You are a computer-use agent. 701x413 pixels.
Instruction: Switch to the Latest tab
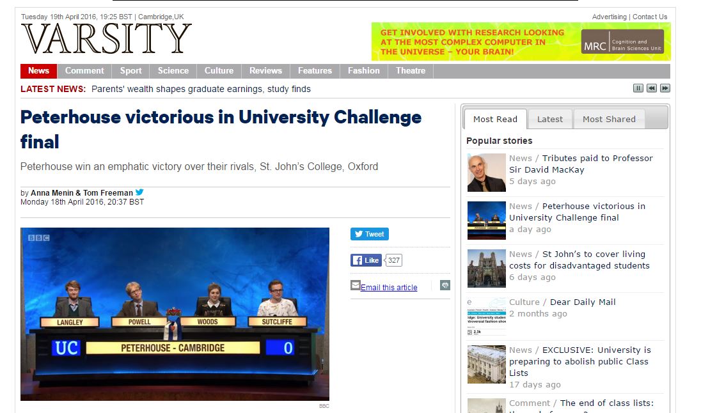550,120
